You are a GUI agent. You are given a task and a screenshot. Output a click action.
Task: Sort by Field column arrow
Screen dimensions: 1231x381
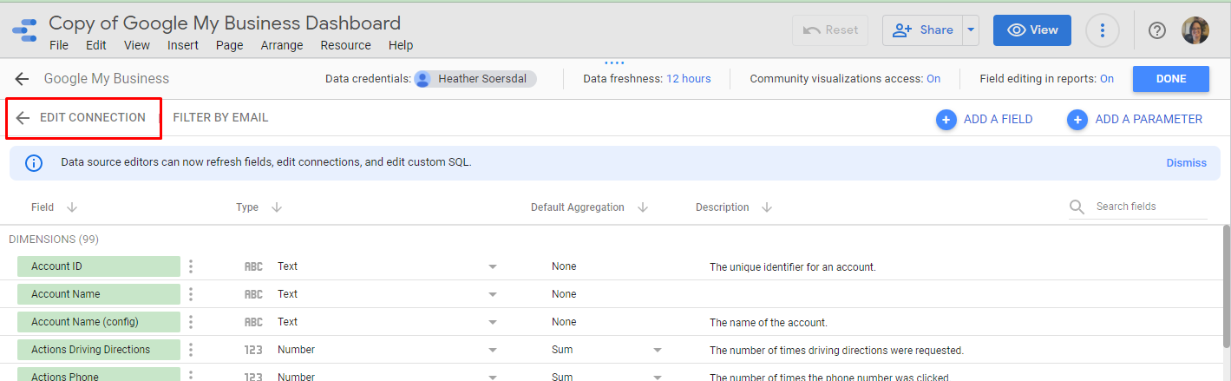(72, 207)
